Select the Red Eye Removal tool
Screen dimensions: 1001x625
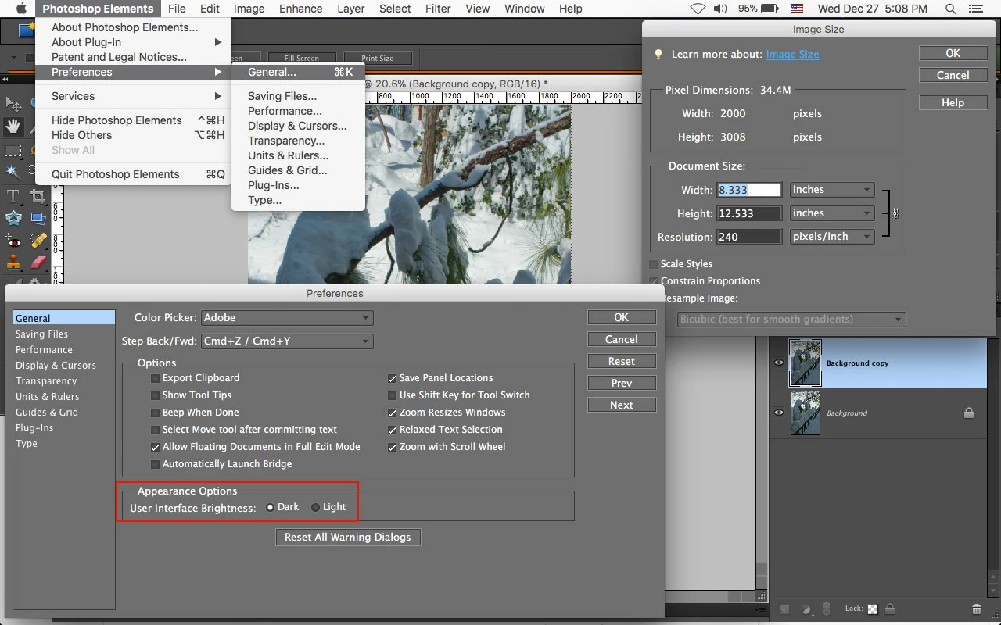point(13,241)
